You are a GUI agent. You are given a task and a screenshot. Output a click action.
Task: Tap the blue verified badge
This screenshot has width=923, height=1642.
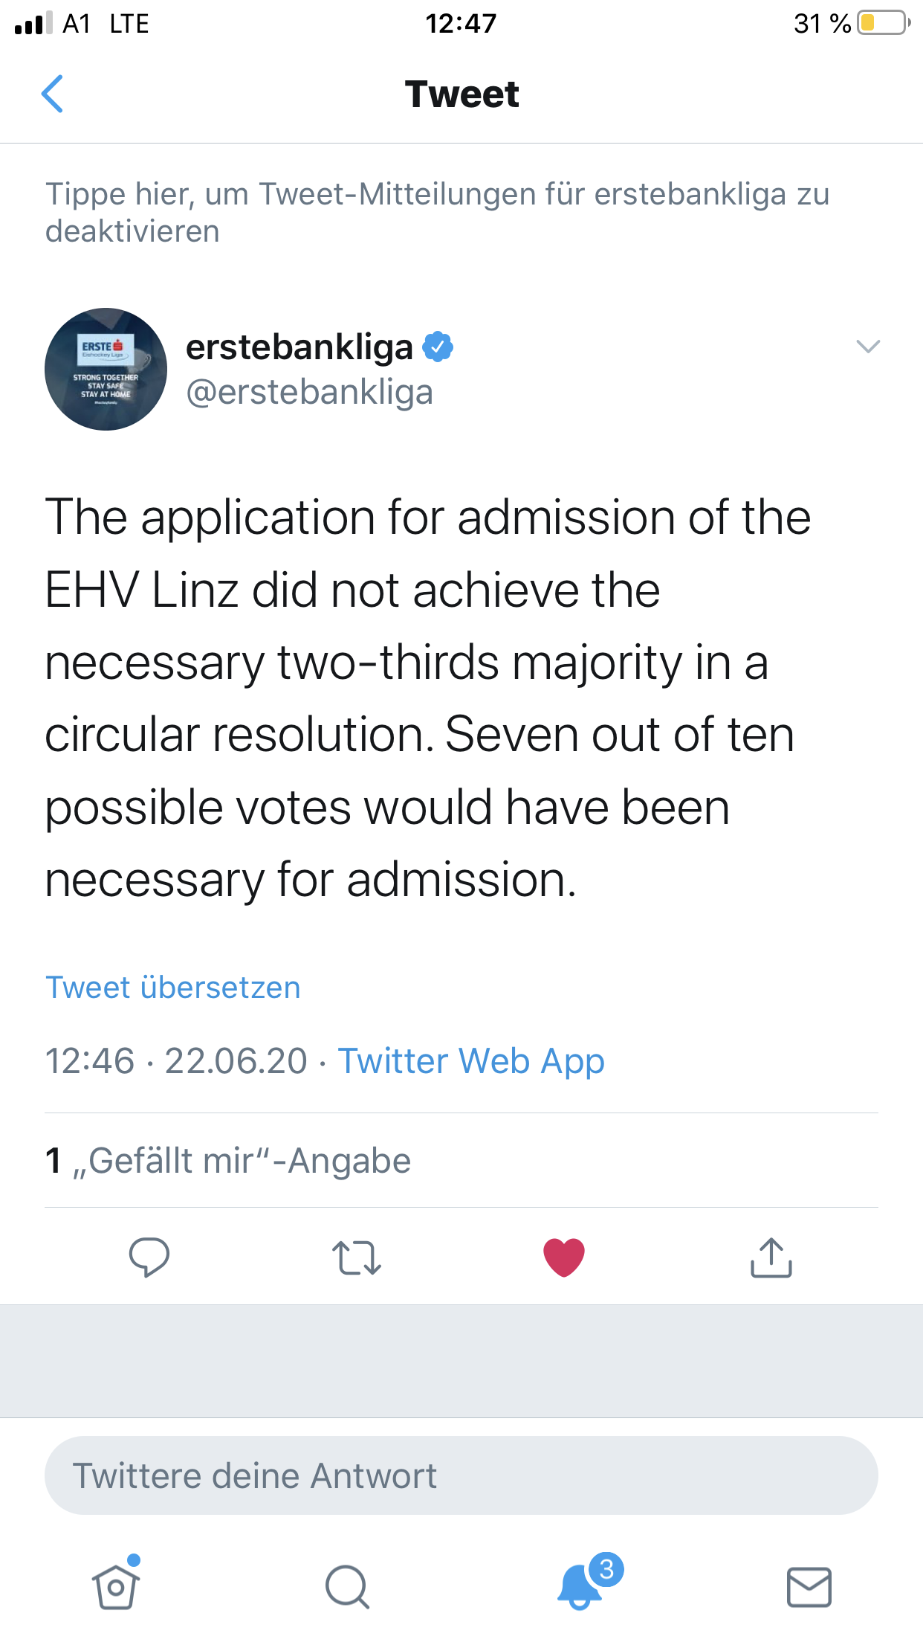coord(438,347)
